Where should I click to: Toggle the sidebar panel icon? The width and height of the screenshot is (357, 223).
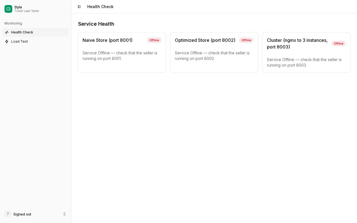click(79, 7)
